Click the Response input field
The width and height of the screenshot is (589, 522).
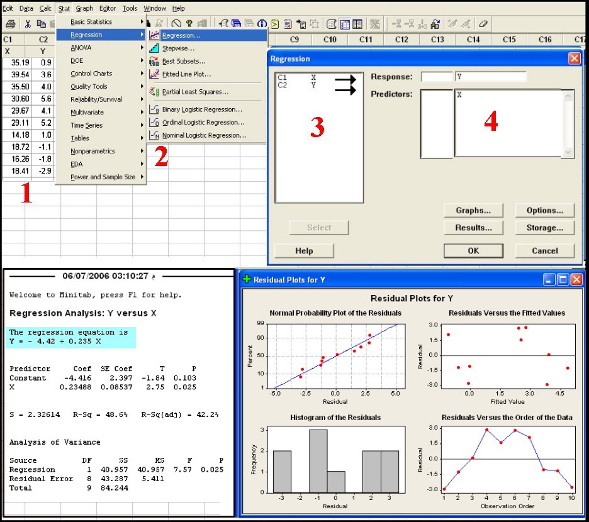pos(491,77)
